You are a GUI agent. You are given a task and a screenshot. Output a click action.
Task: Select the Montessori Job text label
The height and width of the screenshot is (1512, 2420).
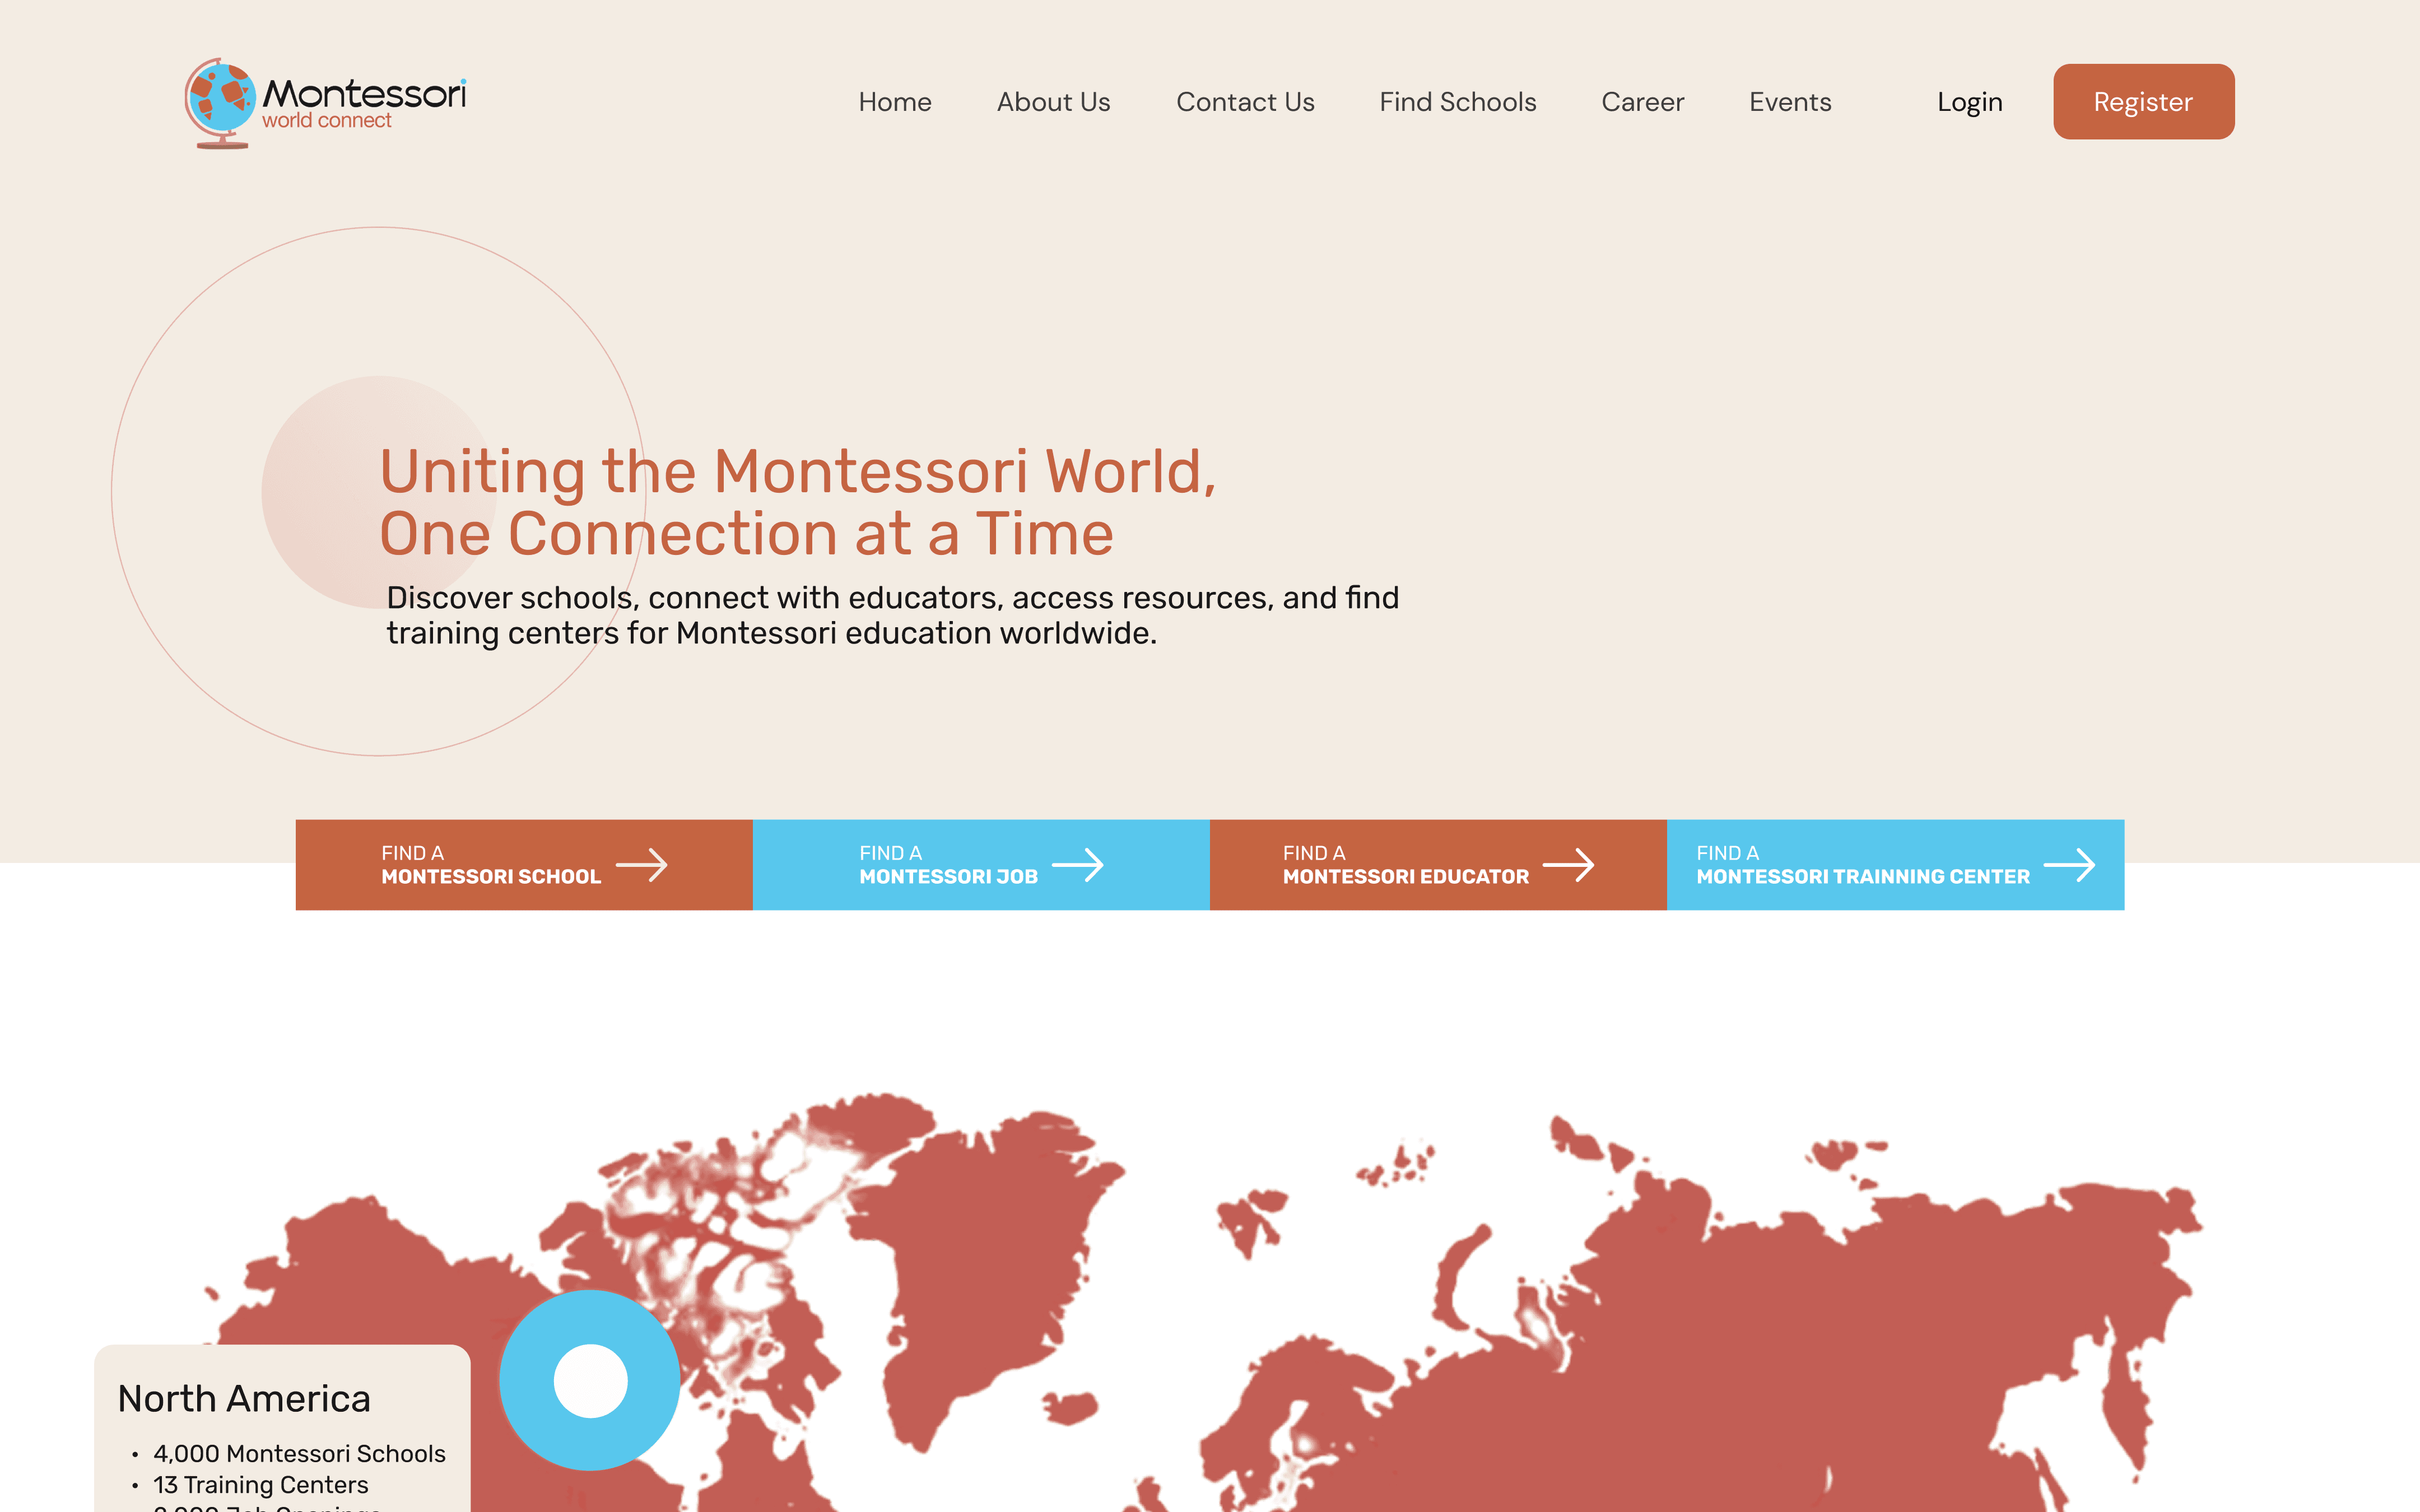[948, 877]
